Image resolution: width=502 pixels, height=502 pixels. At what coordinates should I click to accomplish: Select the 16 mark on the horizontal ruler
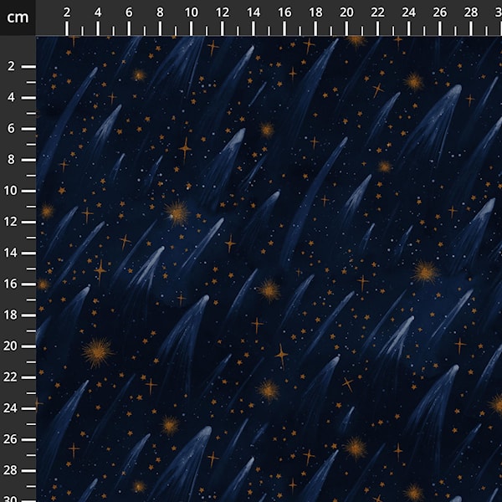[x=284, y=13]
